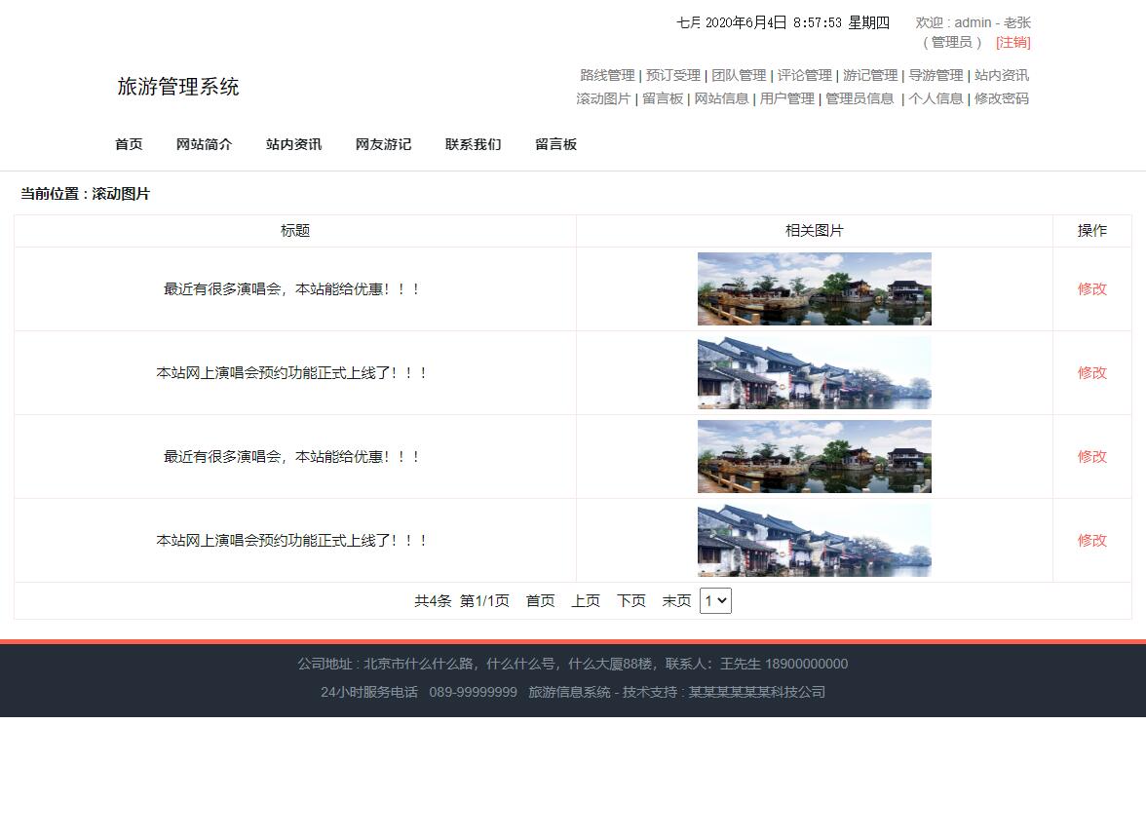Image resolution: width=1146 pixels, height=839 pixels.
Task: 打开用户管理页面
Action: pos(786,98)
